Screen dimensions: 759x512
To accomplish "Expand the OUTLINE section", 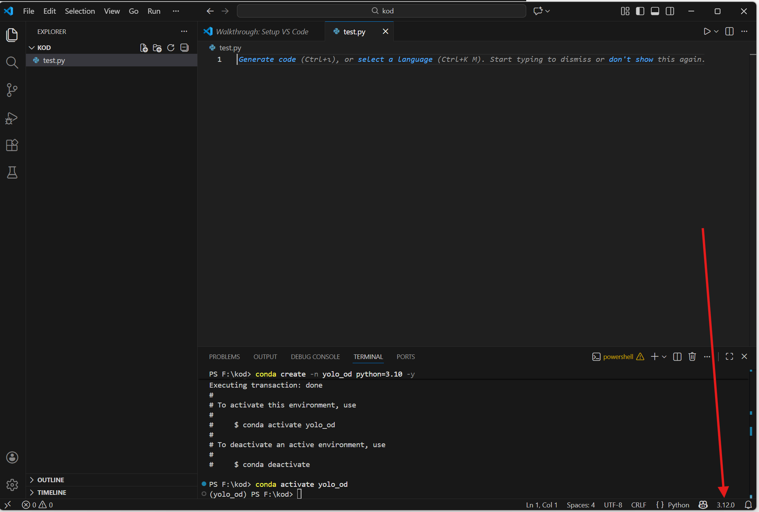I will point(50,480).
